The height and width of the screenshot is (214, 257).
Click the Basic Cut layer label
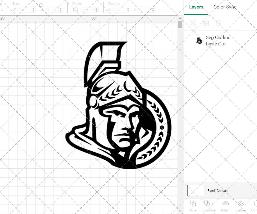(216, 44)
